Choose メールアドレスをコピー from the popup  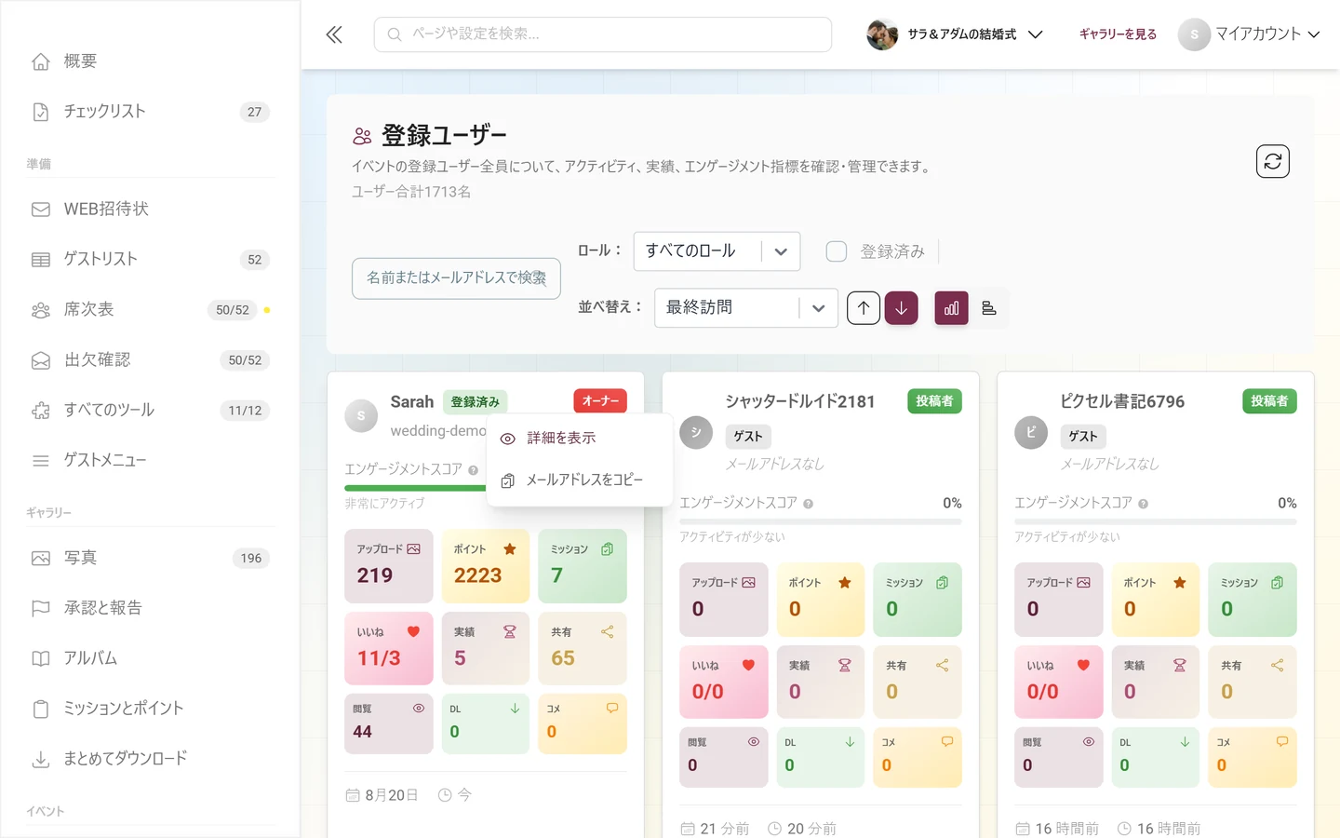tap(580, 480)
